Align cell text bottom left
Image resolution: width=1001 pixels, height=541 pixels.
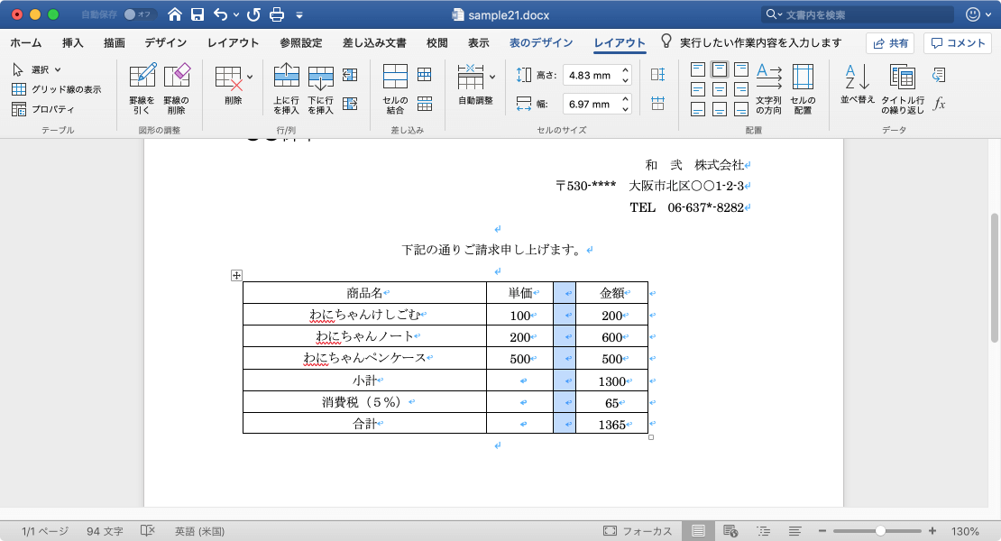pyautogui.click(x=698, y=110)
